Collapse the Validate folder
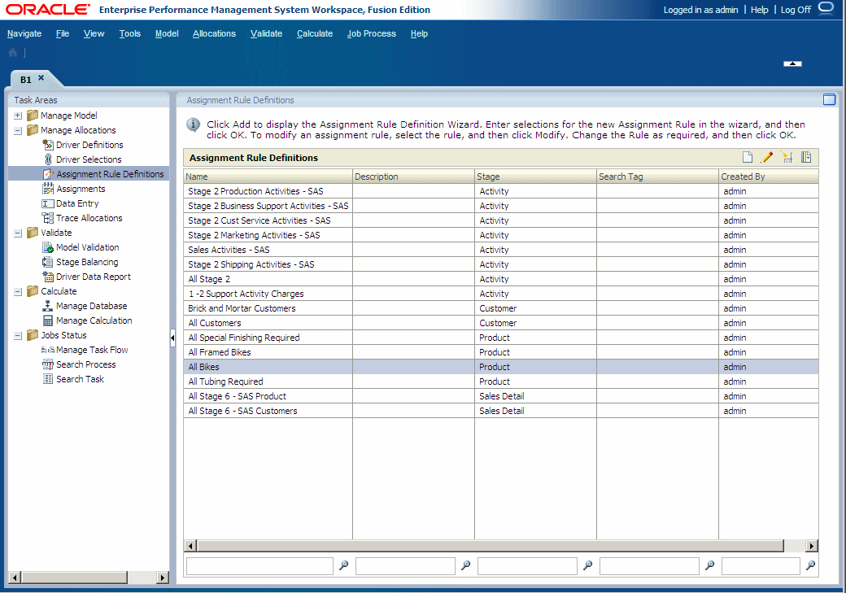Image resolution: width=846 pixels, height=593 pixels. 18,233
